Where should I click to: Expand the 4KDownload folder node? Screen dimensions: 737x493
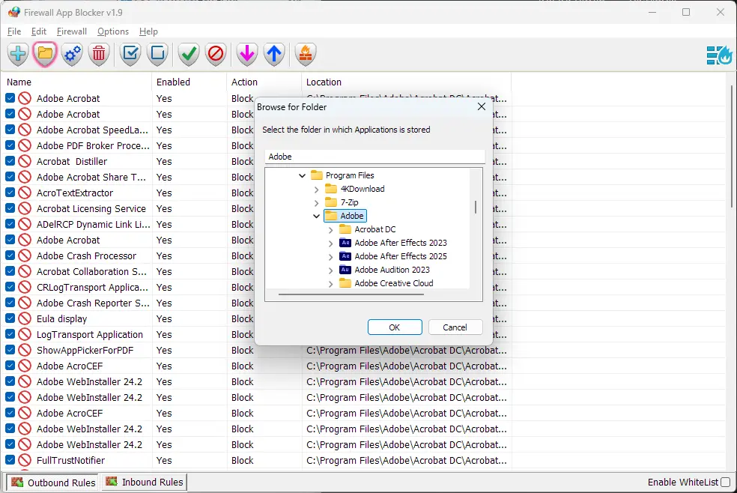[x=316, y=190]
